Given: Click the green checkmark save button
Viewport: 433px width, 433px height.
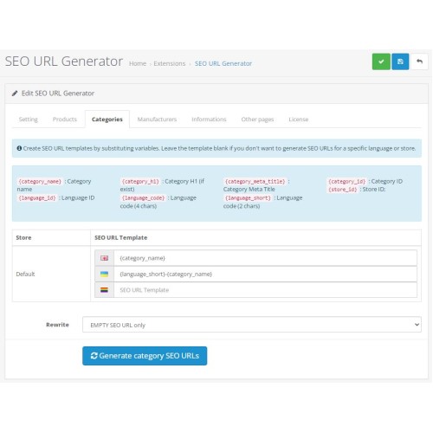Looking at the screenshot, I should (381, 61).
